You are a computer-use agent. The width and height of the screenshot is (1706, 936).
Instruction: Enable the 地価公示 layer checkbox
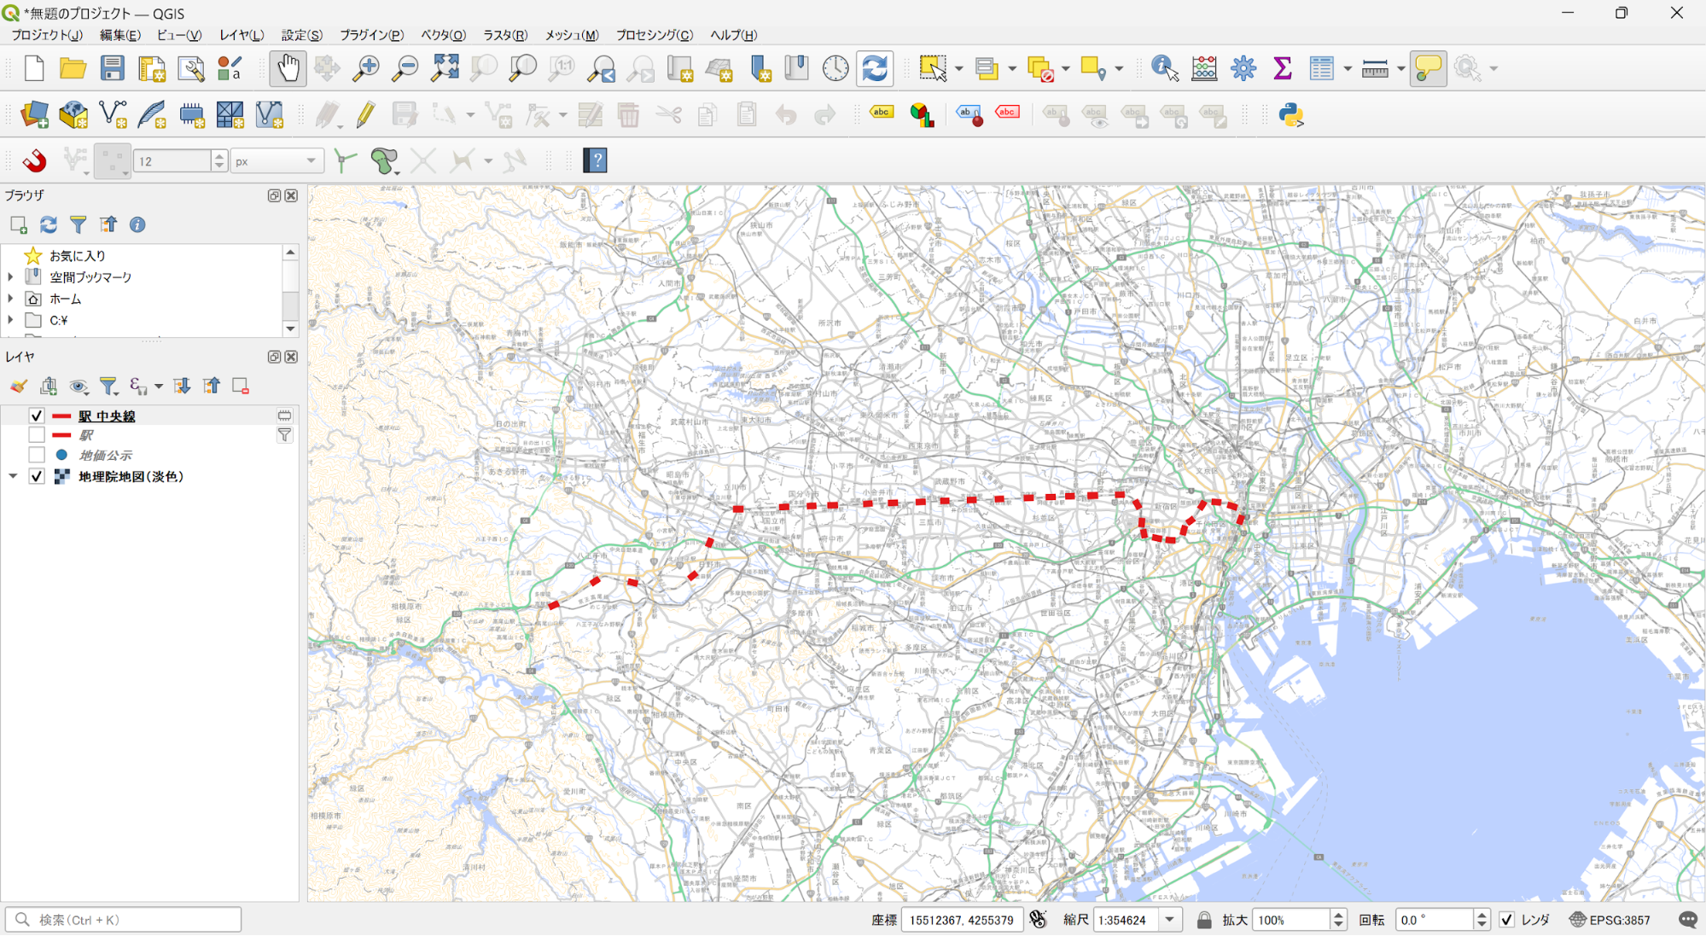[x=36, y=455]
